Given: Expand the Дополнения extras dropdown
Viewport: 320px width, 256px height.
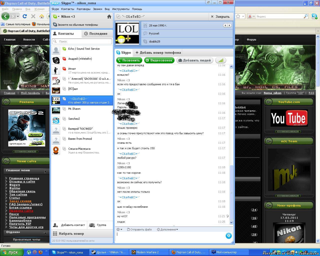Looking at the screenshot, I should (167, 229).
